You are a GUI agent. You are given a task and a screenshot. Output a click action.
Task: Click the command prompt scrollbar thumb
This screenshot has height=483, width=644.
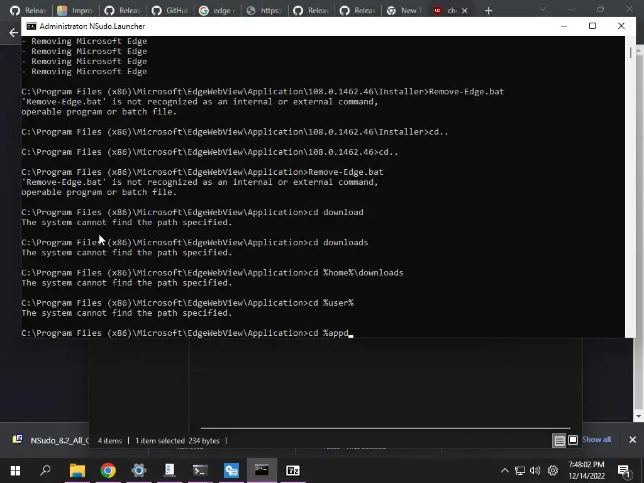(x=631, y=52)
